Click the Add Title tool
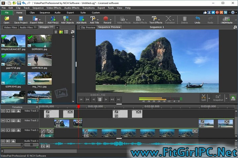Screen dimensions: 238x158 tap(94, 19)
